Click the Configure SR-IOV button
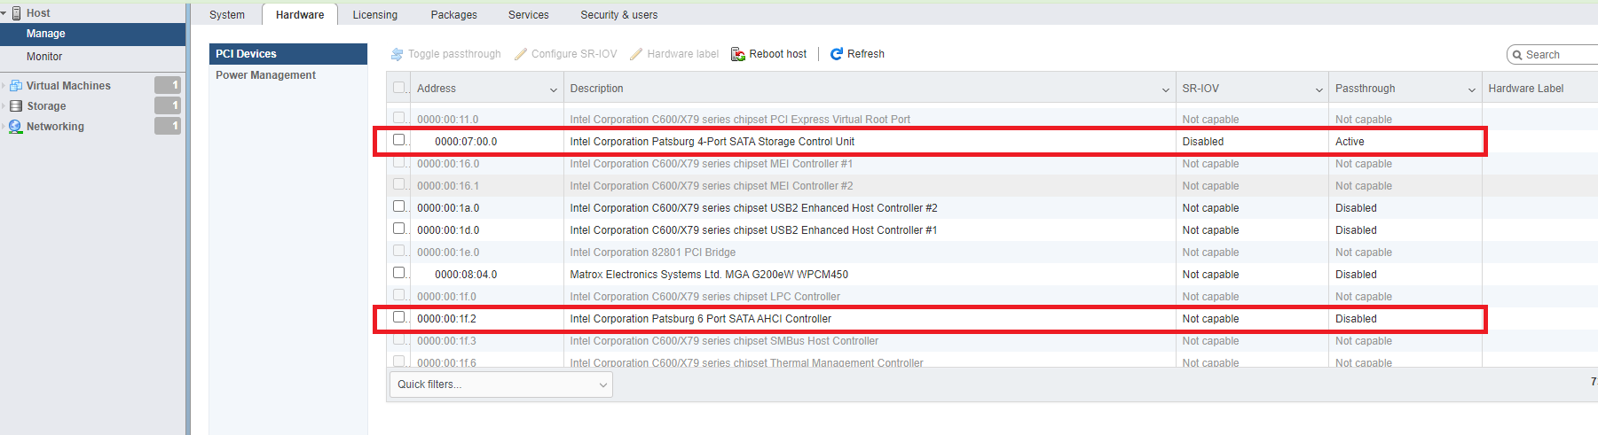The image size is (1598, 435). (566, 54)
